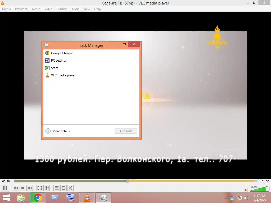Click VLC cone icon in Task Manager list
The image size is (271, 203).
(x=47, y=75)
